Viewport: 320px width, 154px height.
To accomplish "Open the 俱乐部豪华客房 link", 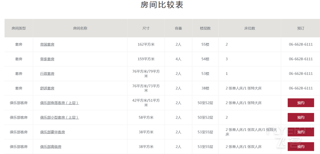I will coord(52,132).
